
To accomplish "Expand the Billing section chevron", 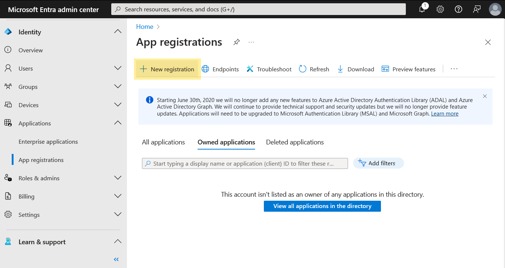I will [118, 196].
